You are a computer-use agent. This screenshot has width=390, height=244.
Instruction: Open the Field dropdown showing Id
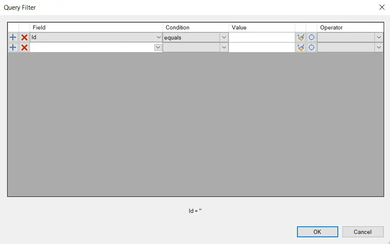coord(158,37)
